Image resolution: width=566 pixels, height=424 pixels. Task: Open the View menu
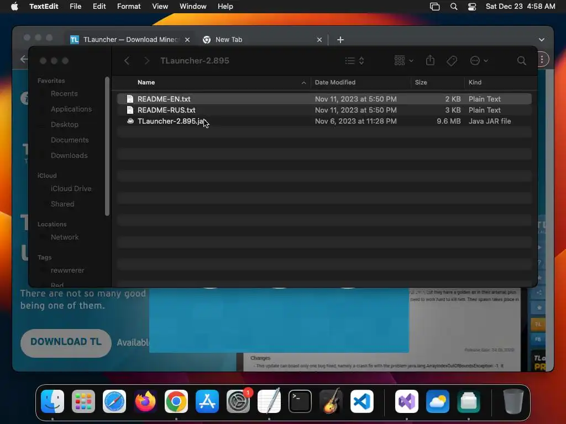point(160,7)
